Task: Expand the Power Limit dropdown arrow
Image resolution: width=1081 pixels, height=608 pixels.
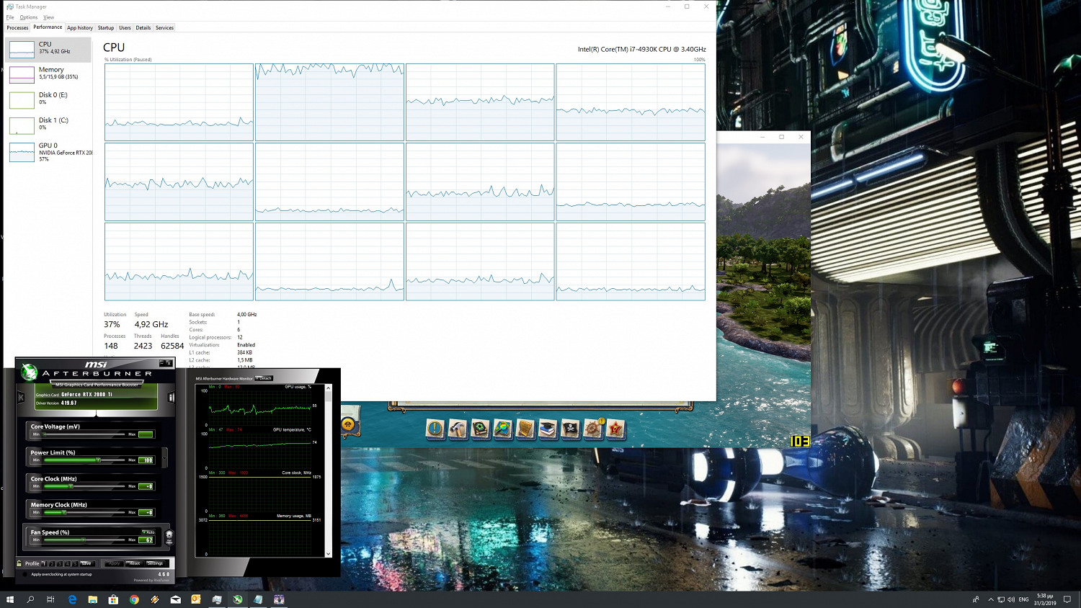Action: pyautogui.click(x=165, y=457)
